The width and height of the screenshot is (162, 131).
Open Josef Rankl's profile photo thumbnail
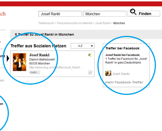point(20,62)
